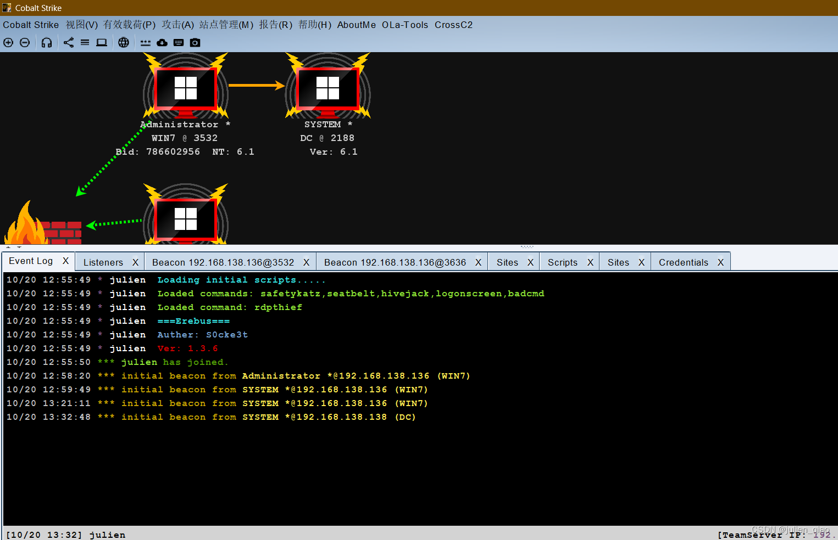Open the CrossC2 menu

tap(453, 25)
